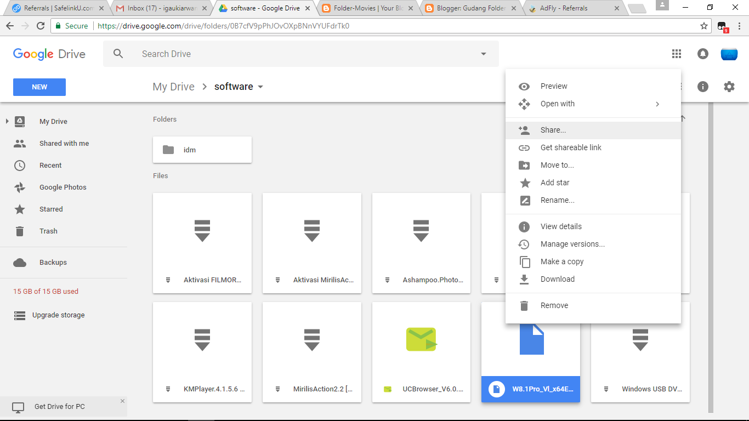Viewport: 749px width, 421px height.
Task: Open the notifications bell icon
Action: 702,54
